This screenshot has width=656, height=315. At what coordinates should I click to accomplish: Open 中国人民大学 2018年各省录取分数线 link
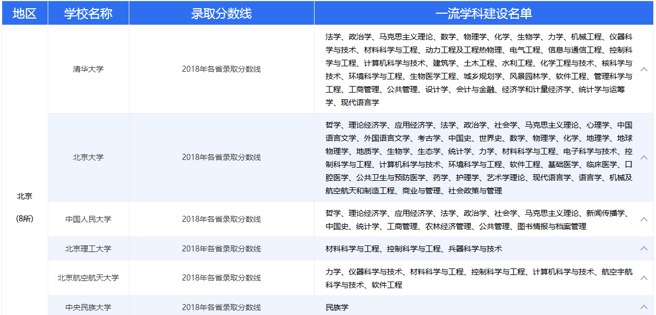(221, 219)
